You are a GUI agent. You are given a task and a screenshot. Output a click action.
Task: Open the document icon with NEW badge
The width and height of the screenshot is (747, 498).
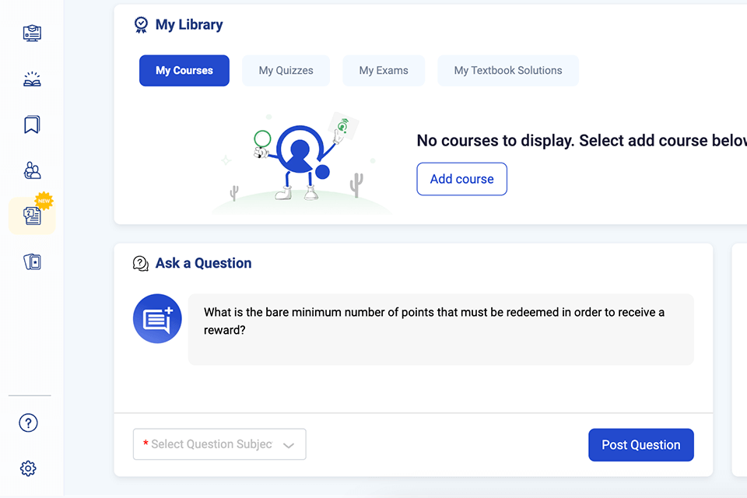[x=32, y=216]
